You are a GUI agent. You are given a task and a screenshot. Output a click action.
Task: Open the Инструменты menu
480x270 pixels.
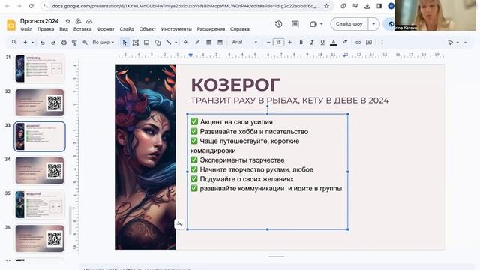[x=176, y=29]
